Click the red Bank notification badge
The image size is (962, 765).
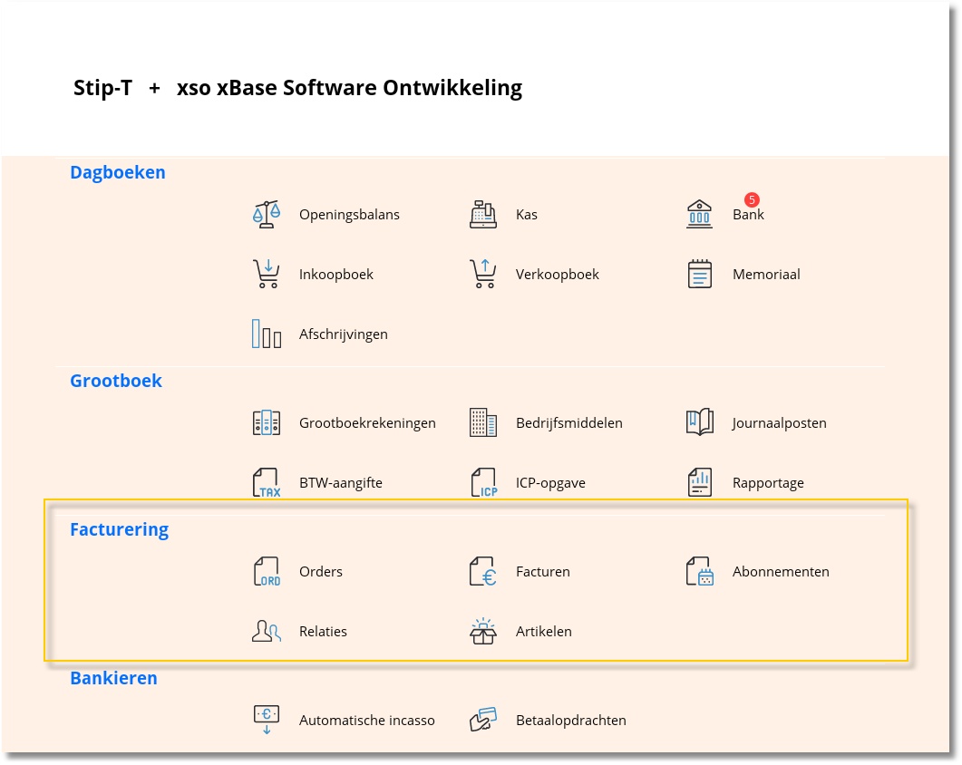pyautogui.click(x=752, y=199)
